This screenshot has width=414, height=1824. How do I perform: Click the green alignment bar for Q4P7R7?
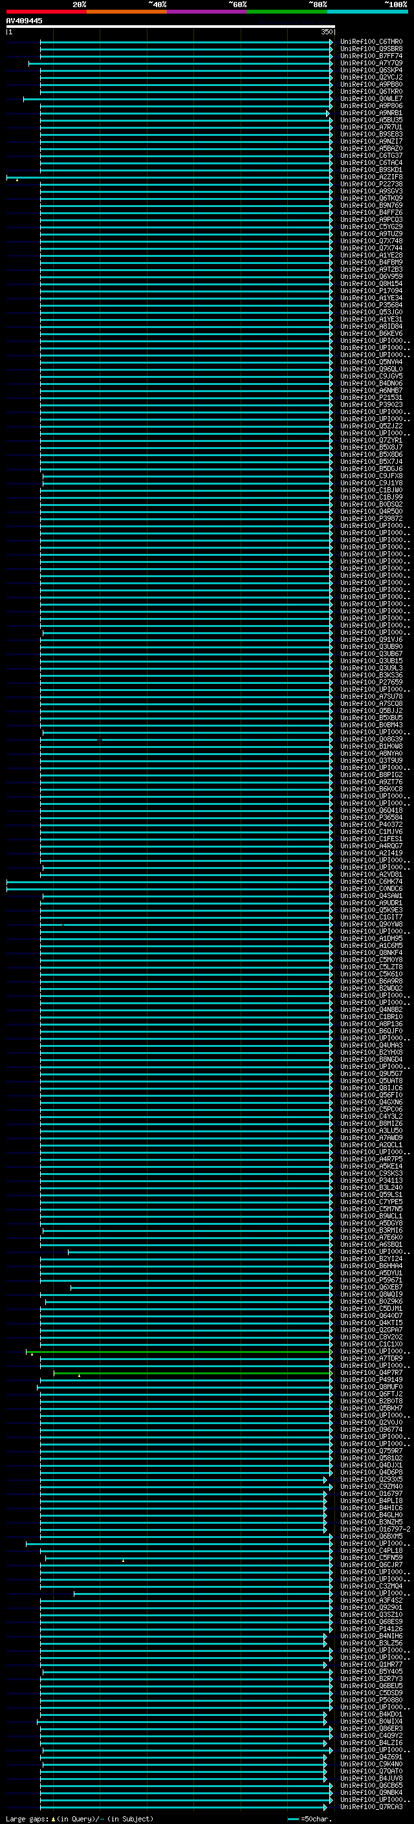[193, 1373]
